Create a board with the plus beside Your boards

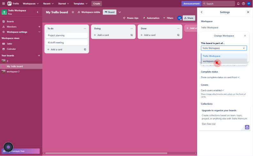click(x=39, y=55)
